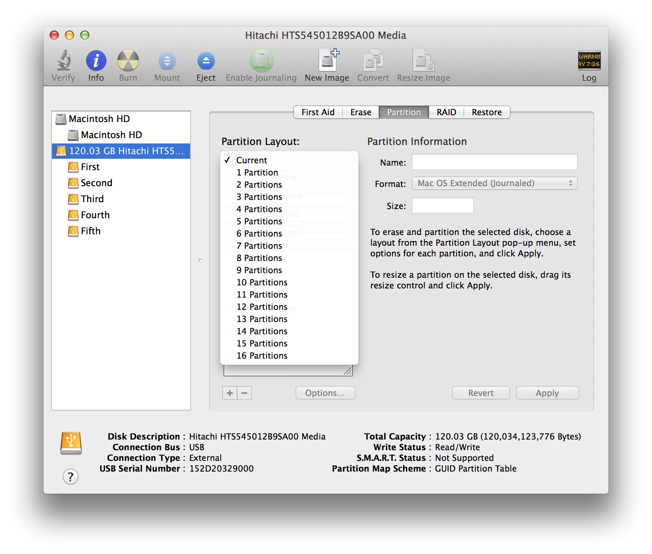Create a New Image from toolbar
Screen dimensions: 652x554
click(x=328, y=60)
